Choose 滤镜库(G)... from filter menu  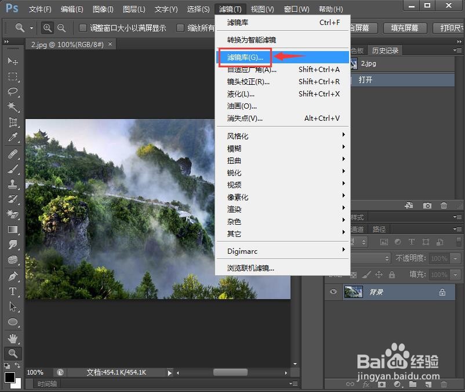(x=282, y=57)
